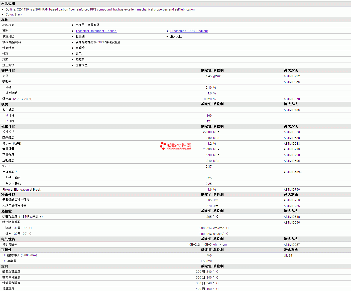Click the E53829 UL file number
The image size is (351, 292).
[x=206, y=261]
